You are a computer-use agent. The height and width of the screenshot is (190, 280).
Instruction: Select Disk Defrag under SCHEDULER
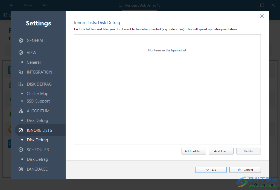[x=37, y=159]
